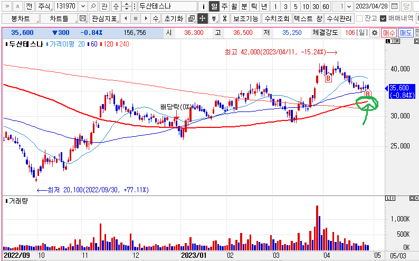Click the stock code field 131970
This screenshot has height=261, width=419.
[x=66, y=6]
